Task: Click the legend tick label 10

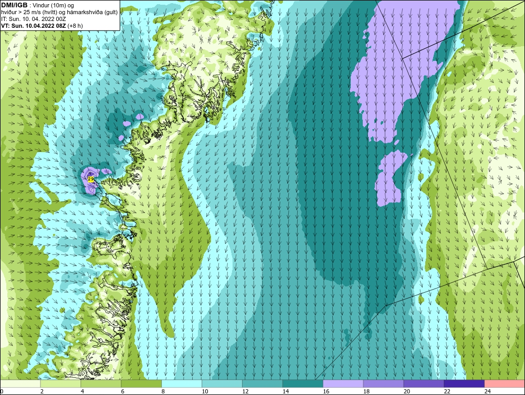Action: tap(205, 391)
